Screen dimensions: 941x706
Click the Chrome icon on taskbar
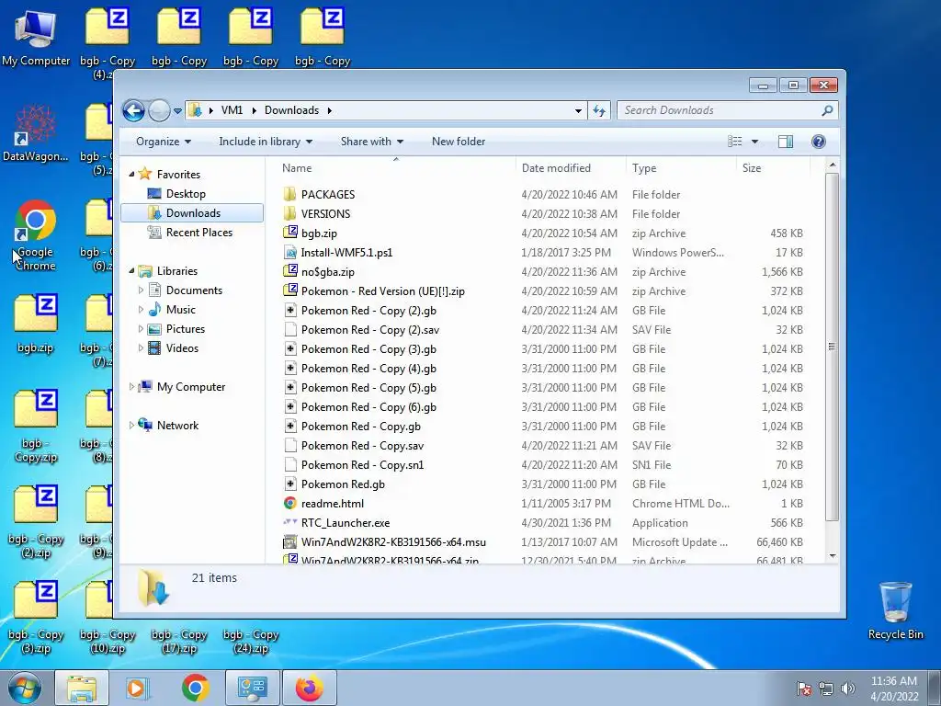point(195,688)
